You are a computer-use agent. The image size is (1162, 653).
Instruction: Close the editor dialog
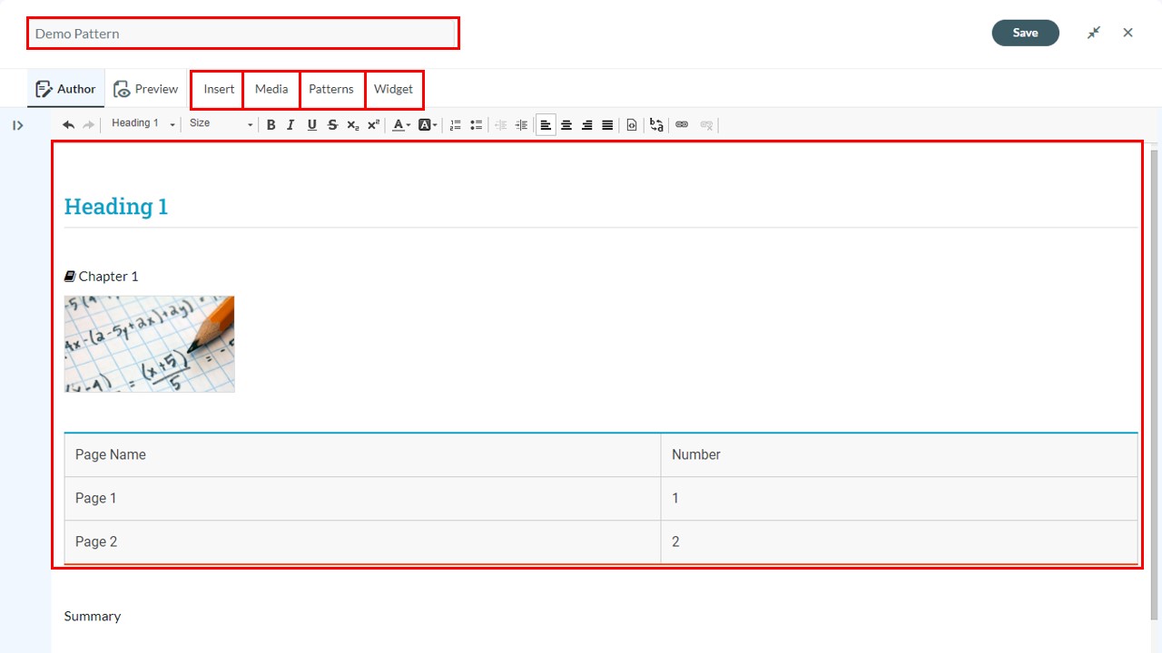click(1128, 33)
